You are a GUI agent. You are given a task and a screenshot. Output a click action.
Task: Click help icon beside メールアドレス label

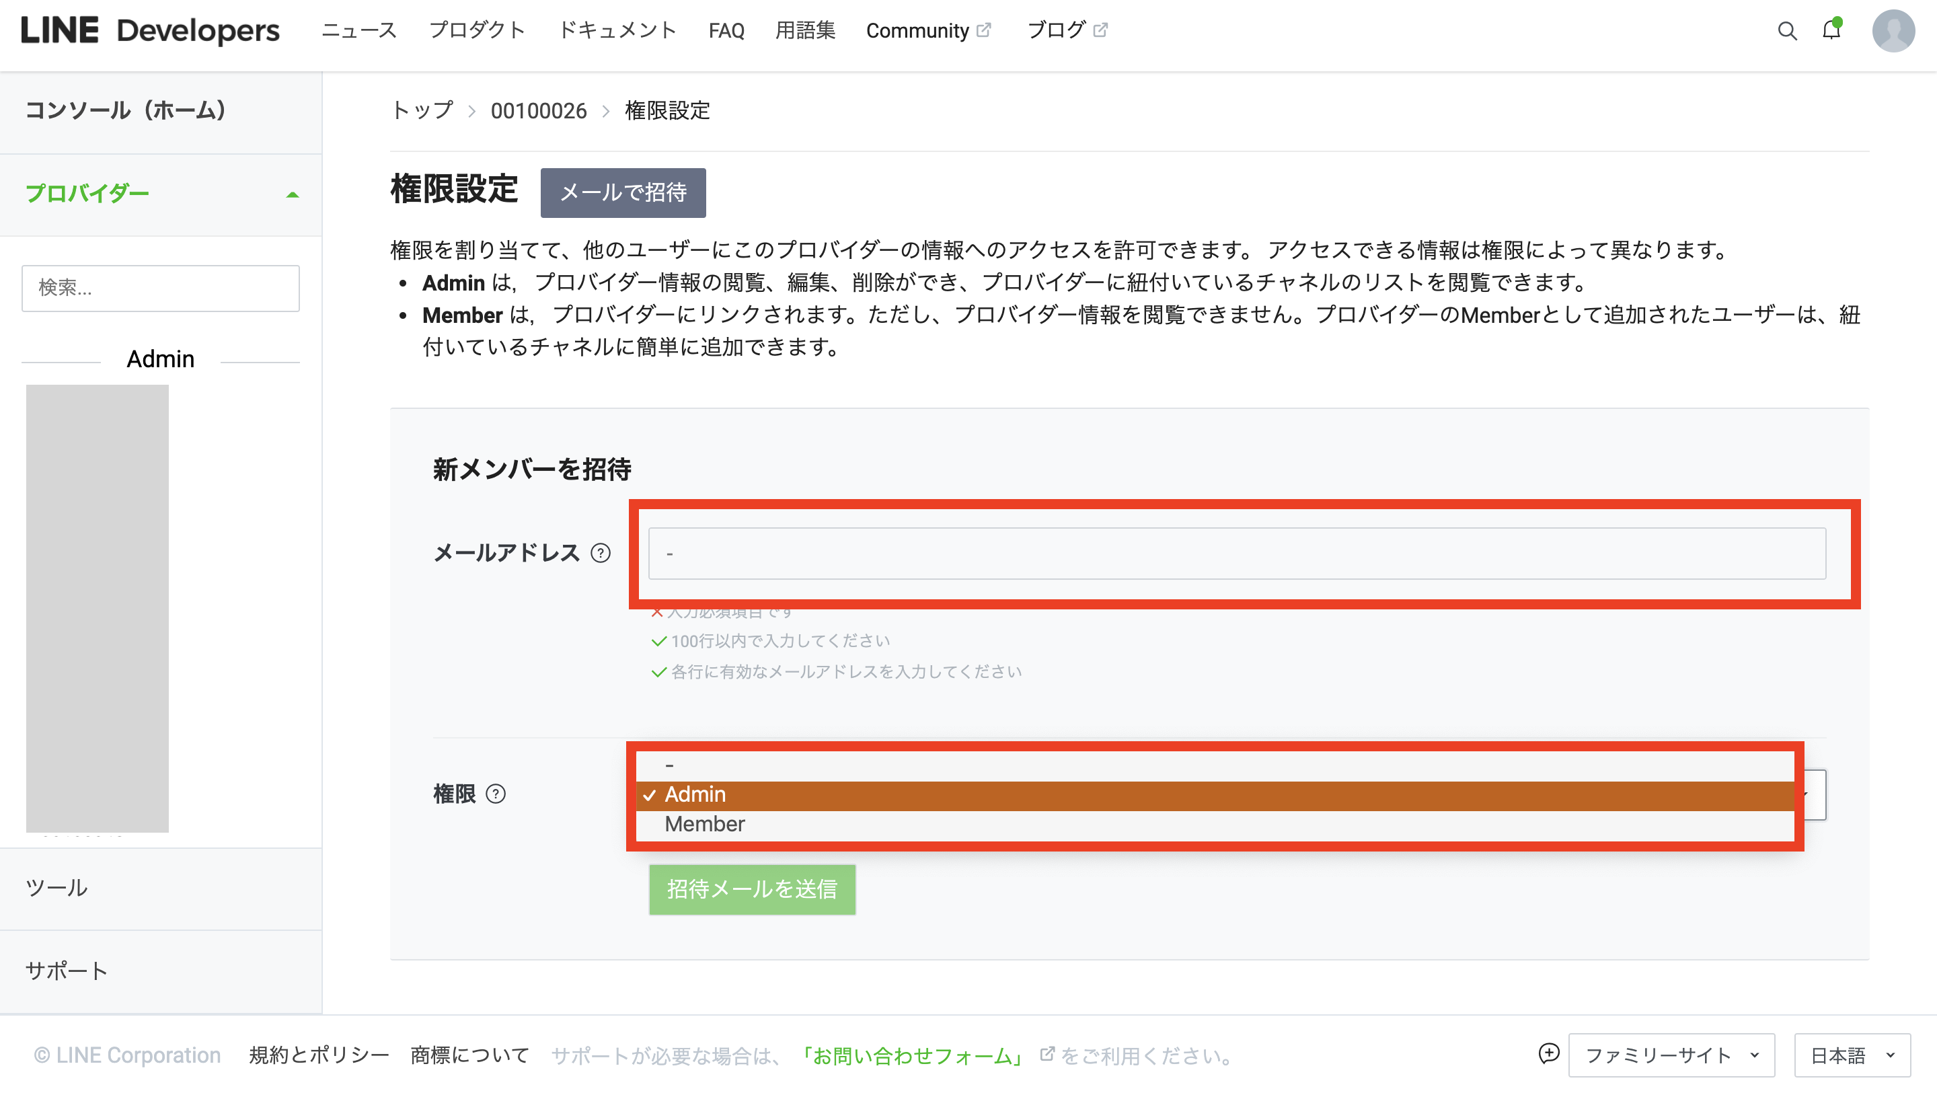pyautogui.click(x=601, y=554)
